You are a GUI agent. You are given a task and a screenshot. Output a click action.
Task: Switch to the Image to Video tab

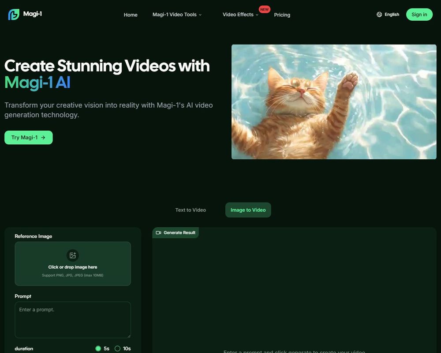(x=248, y=210)
